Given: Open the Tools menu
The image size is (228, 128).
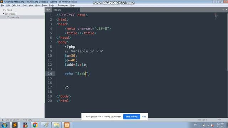Looking at the screenshot, I should pyautogui.click(x=45, y=5).
